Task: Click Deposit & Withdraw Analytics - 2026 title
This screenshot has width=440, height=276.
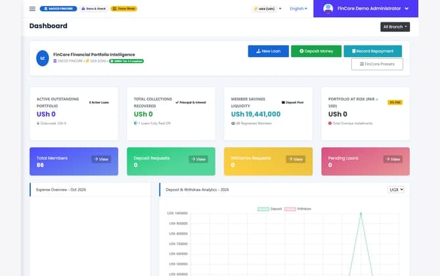Action: click(x=197, y=190)
